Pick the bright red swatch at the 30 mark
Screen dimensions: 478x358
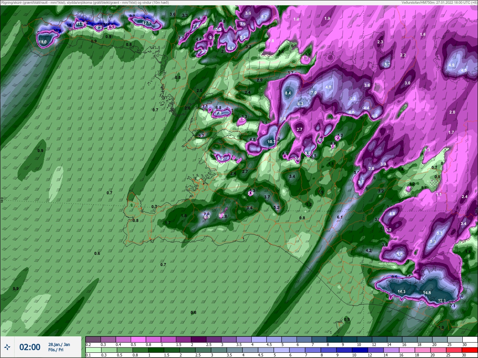pyautogui.click(x=470, y=350)
